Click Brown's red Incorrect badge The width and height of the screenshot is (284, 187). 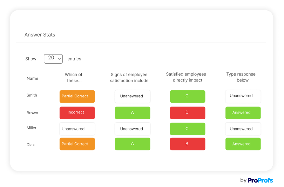coord(77,113)
